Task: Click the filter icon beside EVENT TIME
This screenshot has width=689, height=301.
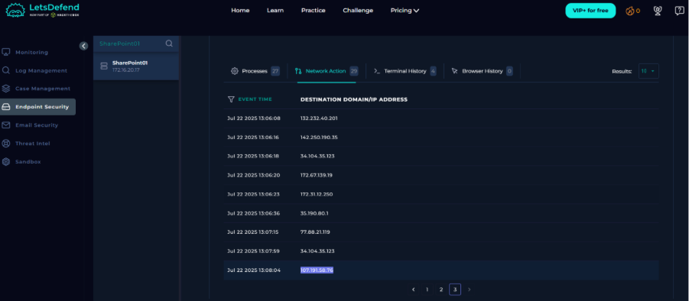Action: [x=231, y=99]
